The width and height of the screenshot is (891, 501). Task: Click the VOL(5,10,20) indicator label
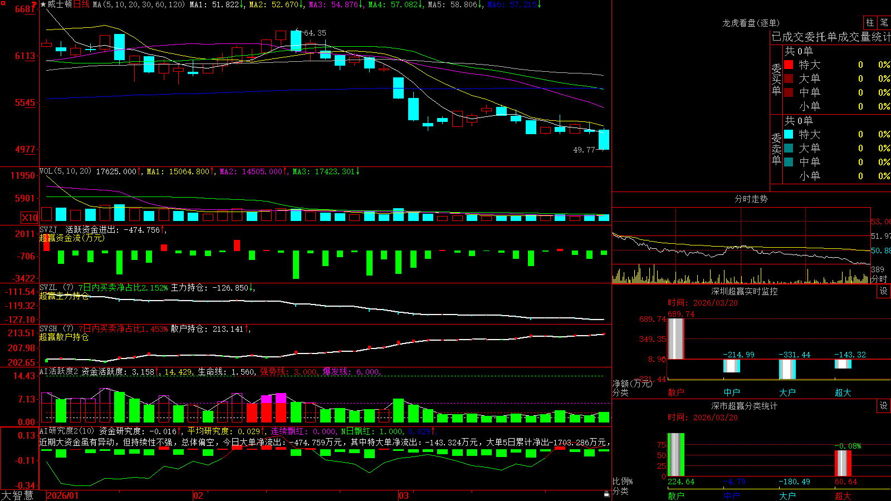click(x=65, y=171)
